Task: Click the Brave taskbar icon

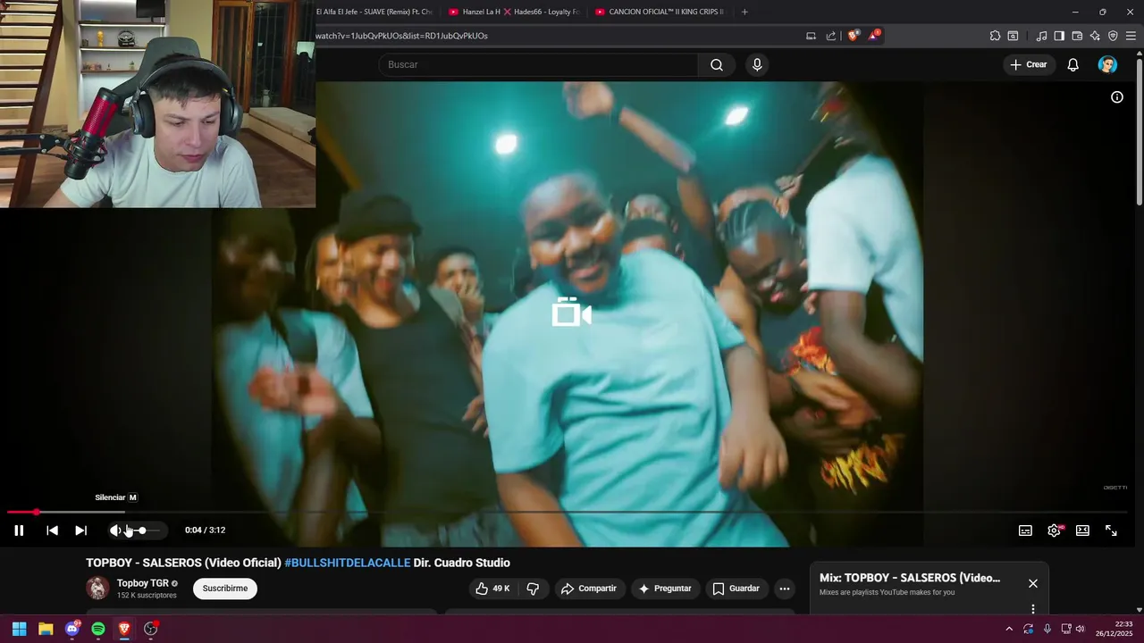Action: (124, 629)
